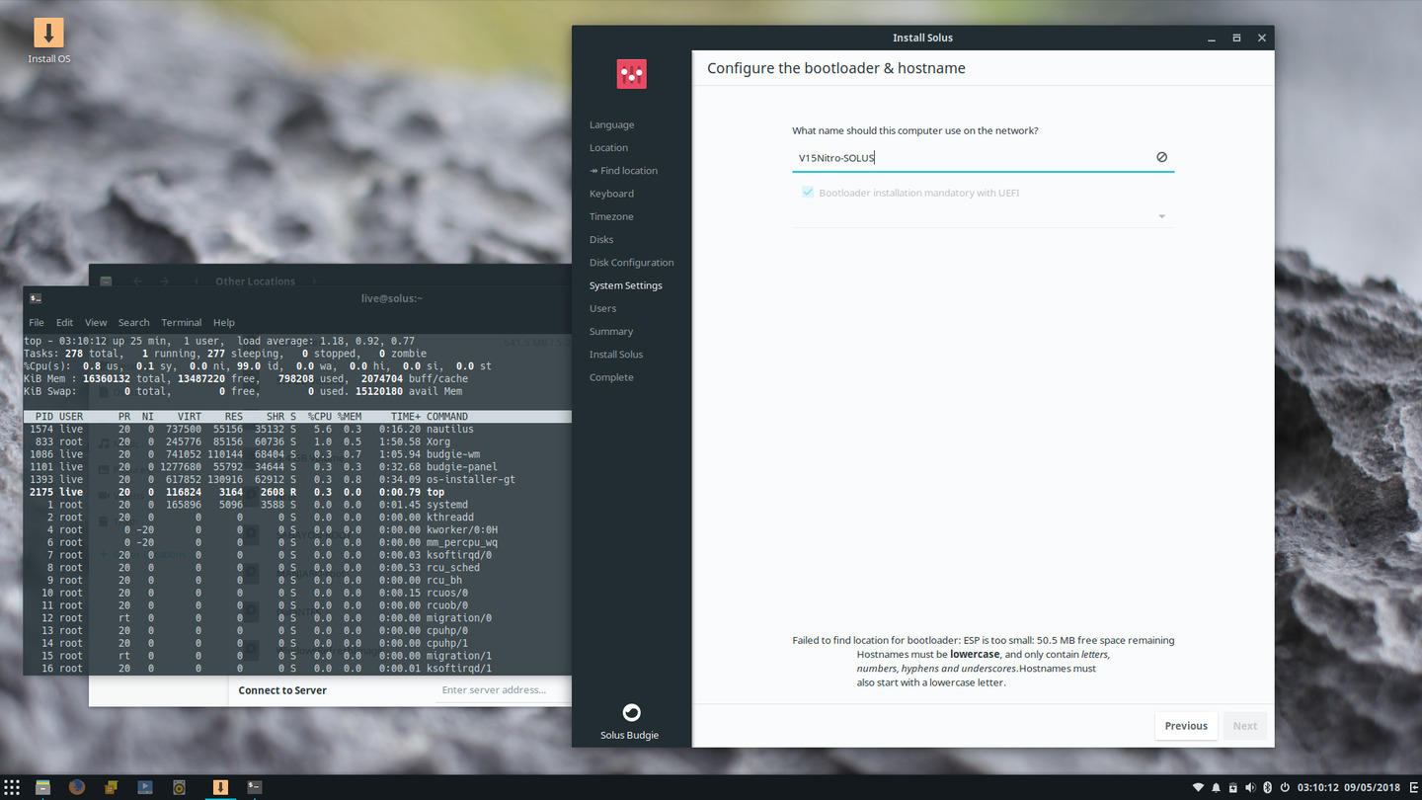Click the ESP is too small error message
The height and width of the screenshot is (800, 1422).
[x=983, y=640]
